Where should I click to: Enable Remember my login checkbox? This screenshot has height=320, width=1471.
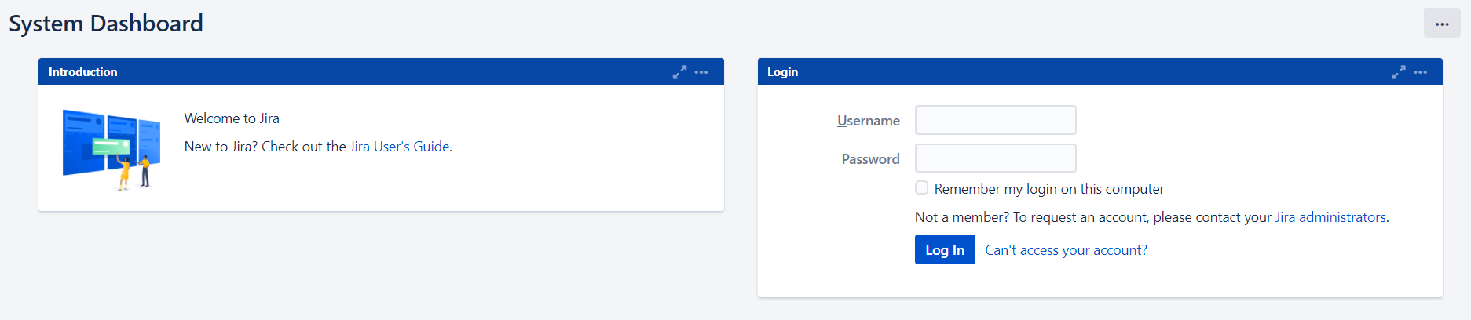coord(921,187)
